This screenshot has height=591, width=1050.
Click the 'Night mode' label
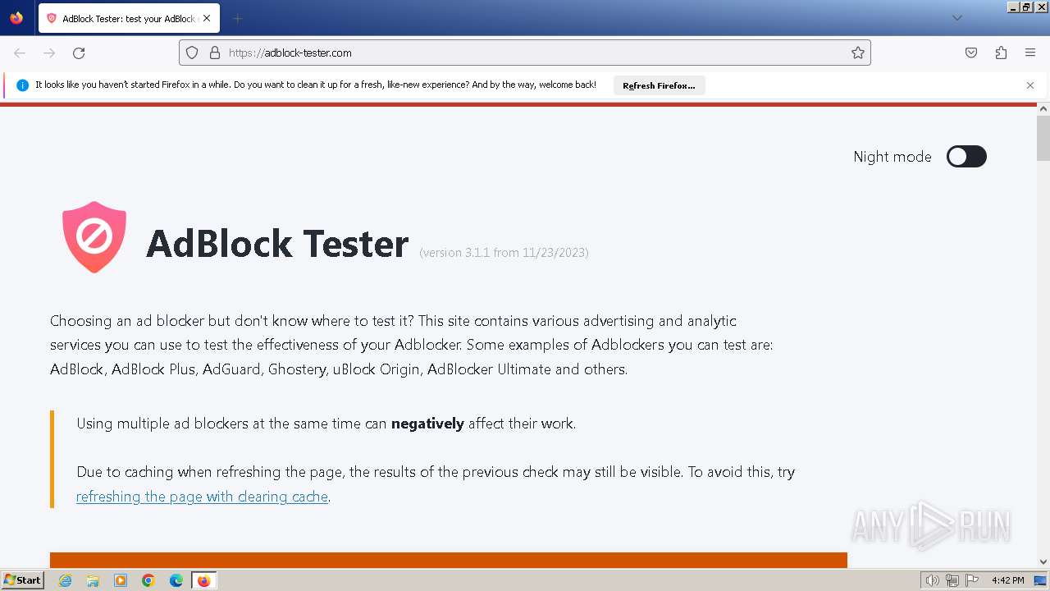click(892, 157)
